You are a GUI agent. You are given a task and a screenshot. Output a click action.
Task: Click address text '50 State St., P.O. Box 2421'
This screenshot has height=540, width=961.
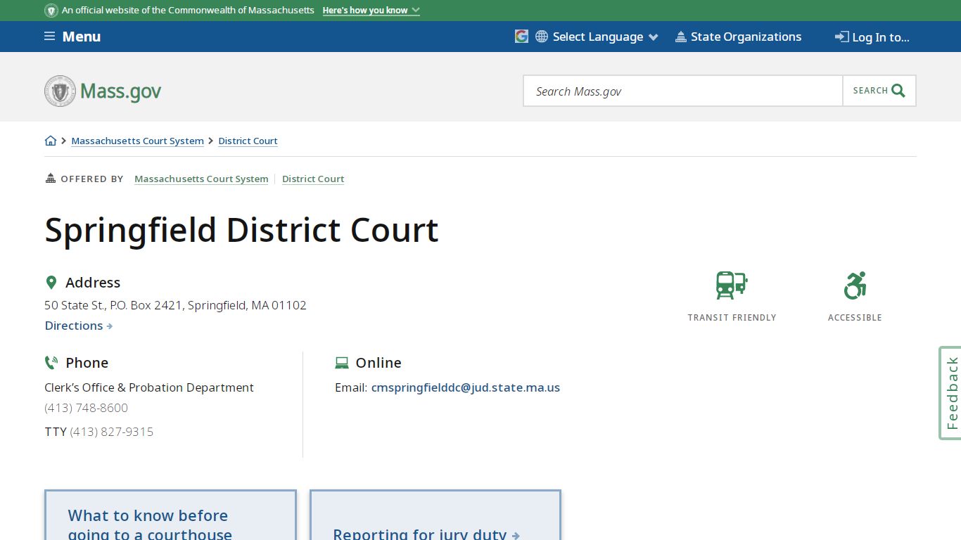point(113,305)
